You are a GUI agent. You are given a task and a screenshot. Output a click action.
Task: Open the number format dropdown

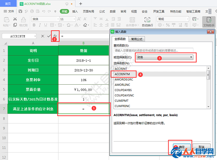[x=188, y=19]
